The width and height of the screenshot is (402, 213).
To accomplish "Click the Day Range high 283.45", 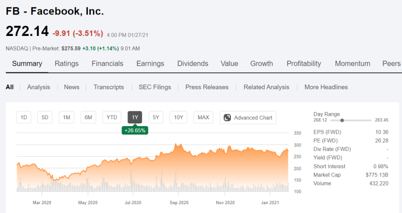I will click(382, 120).
